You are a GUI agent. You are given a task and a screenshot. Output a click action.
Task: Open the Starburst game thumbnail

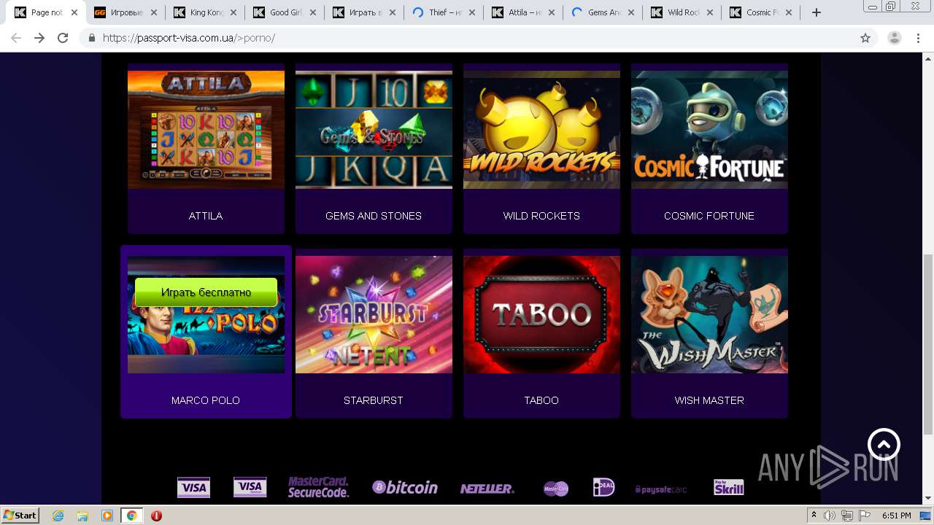click(374, 314)
